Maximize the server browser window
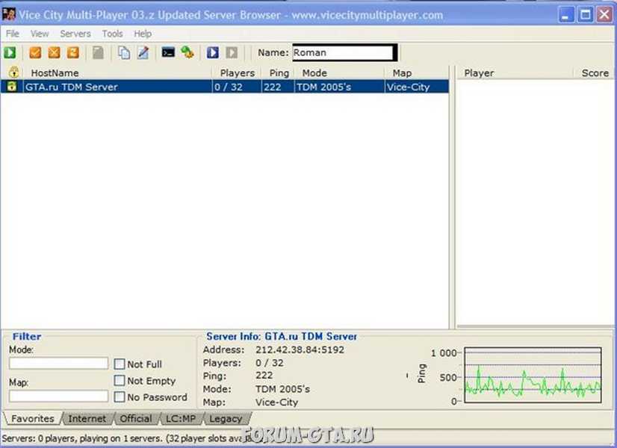Viewport: 617px width, 448px height. click(x=585, y=15)
